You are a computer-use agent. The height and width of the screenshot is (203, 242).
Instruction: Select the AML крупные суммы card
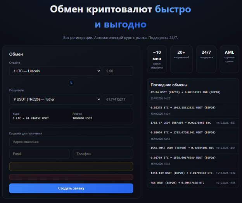(x=229, y=59)
